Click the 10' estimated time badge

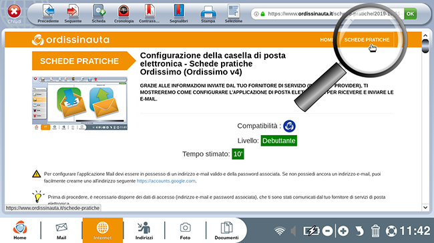coord(238,154)
